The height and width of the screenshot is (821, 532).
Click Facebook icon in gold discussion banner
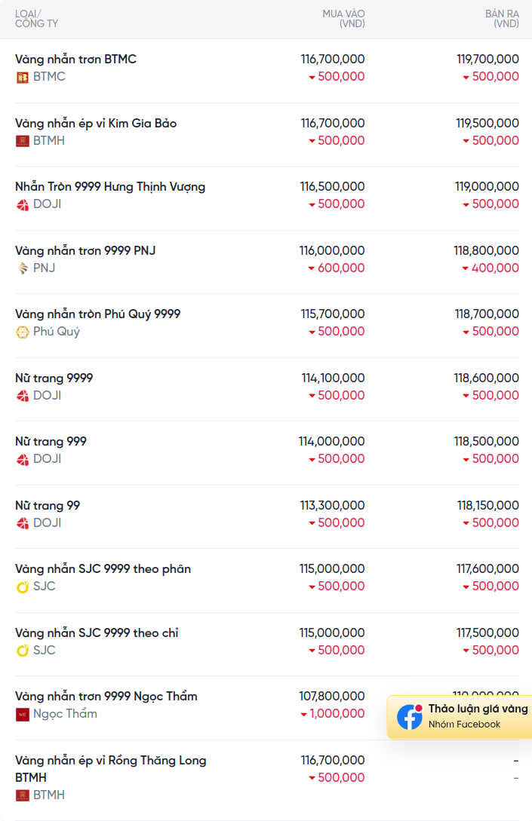click(410, 717)
